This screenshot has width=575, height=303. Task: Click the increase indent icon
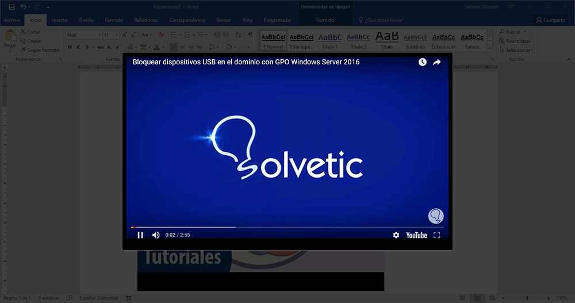[x=226, y=35]
